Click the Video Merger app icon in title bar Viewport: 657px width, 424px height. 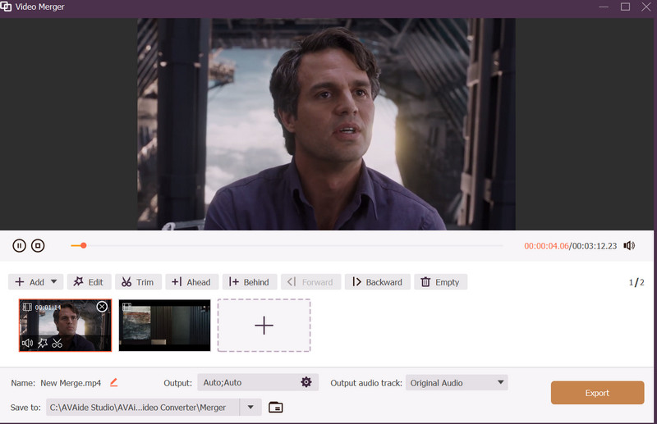pyautogui.click(x=6, y=7)
